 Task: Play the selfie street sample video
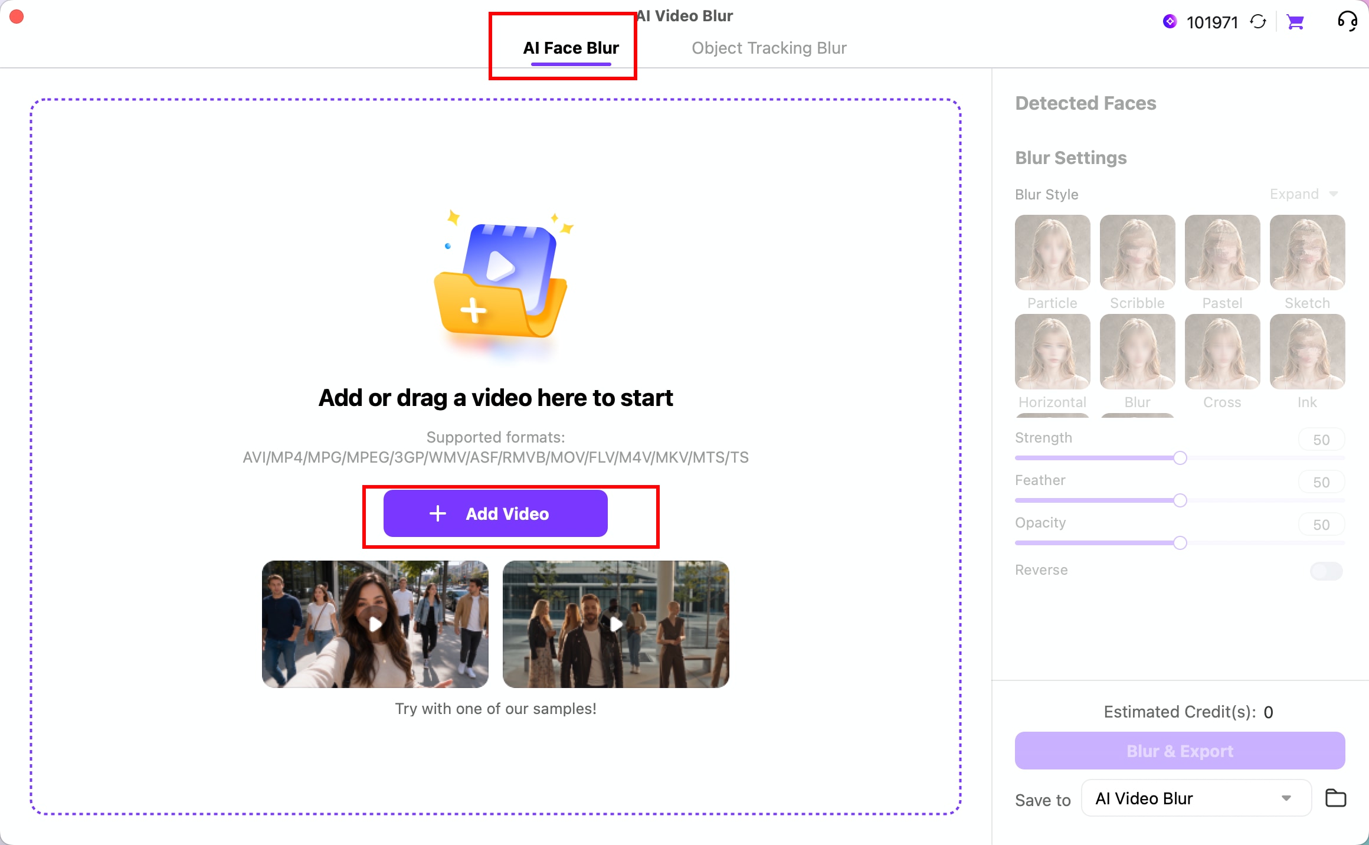click(x=375, y=624)
